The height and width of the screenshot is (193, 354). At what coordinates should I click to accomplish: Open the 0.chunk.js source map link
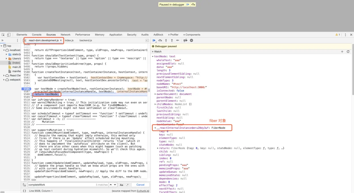pyautogui.click(x=143, y=191)
